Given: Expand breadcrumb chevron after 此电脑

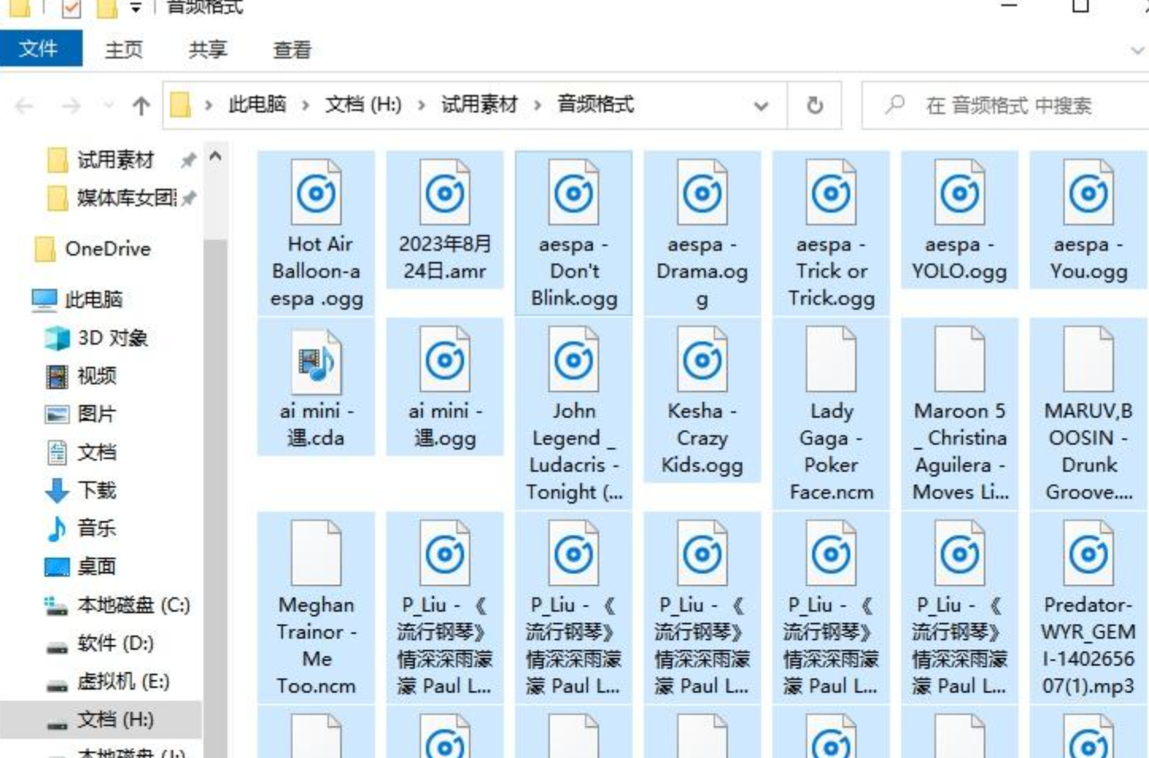Looking at the screenshot, I should tap(305, 105).
